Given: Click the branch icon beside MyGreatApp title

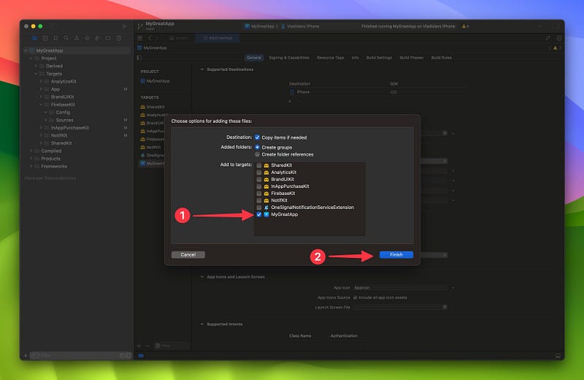Looking at the screenshot, I should (x=140, y=26).
